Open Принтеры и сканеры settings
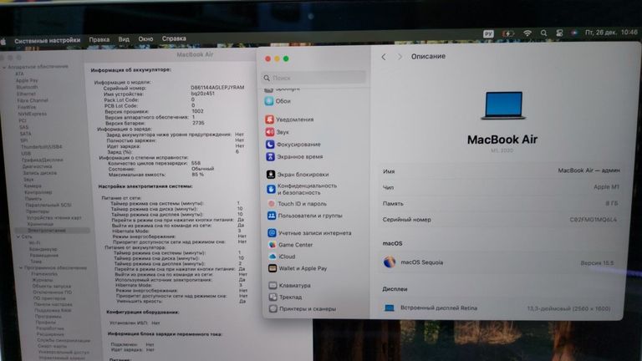Image resolution: width=642 pixels, height=361 pixels. 302,308
